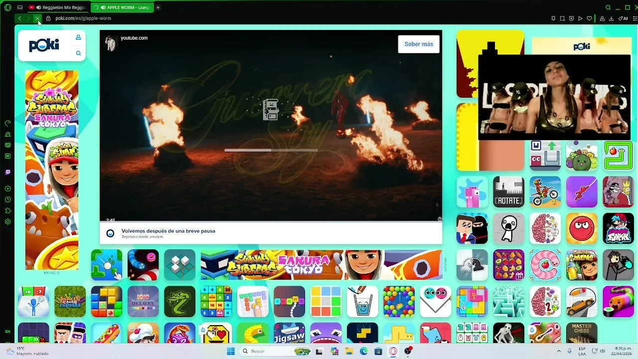Open File Explorer from the taskbar
Screen dimensions: 638x359
click(349, 351)
